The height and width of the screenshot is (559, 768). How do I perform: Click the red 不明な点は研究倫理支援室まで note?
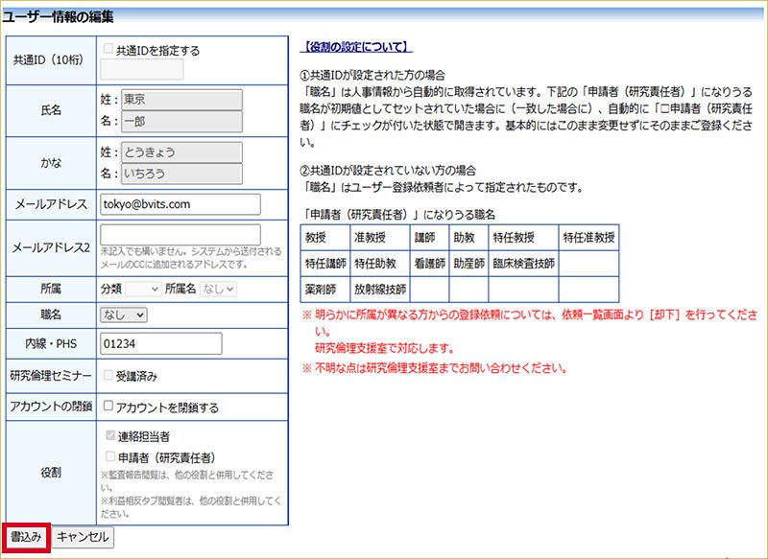(435, 368)
